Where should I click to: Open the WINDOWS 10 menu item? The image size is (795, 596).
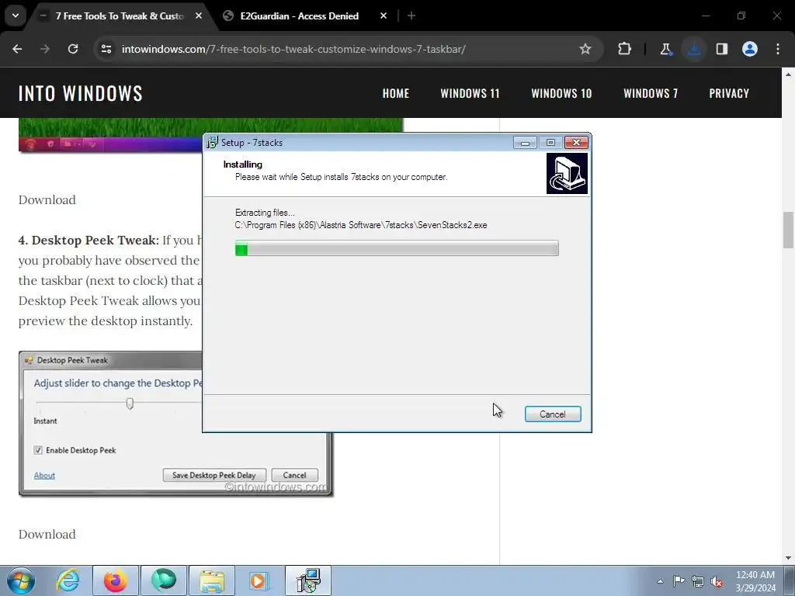(x=561, y=93)
